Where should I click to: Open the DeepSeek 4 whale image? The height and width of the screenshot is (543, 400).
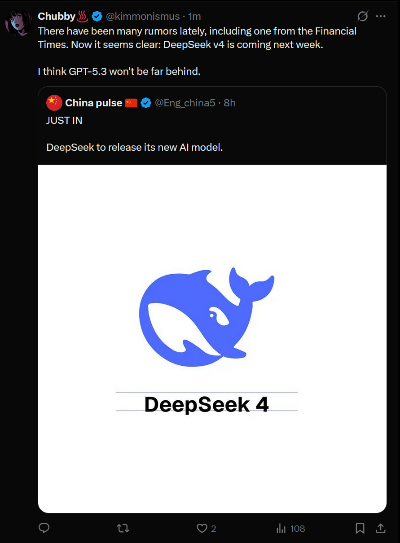[212, 338]
